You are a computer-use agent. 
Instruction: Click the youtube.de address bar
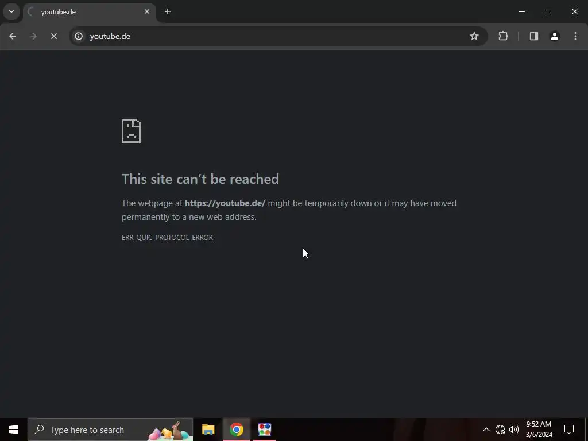pyautogui.click(x=277, y=36)
